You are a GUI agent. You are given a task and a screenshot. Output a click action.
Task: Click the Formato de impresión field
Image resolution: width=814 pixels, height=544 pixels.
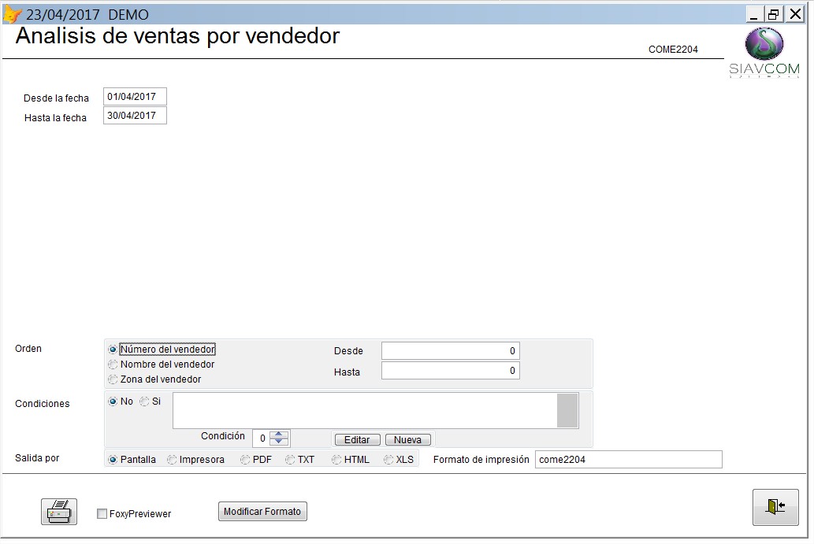click(x=628, y=460)
